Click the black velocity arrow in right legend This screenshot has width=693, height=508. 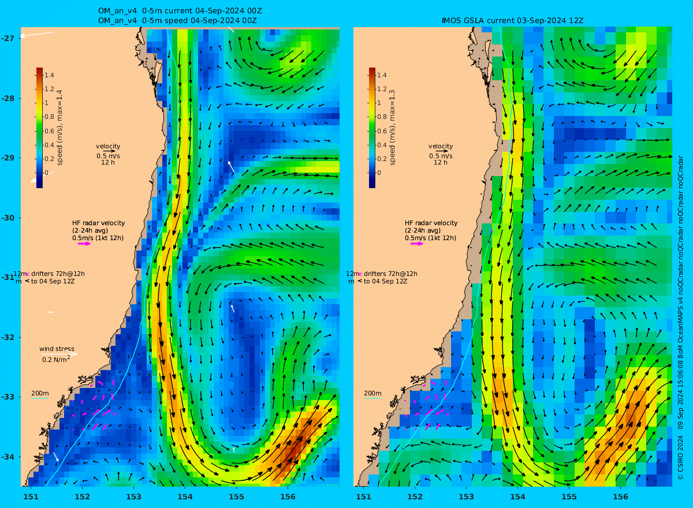442,151
